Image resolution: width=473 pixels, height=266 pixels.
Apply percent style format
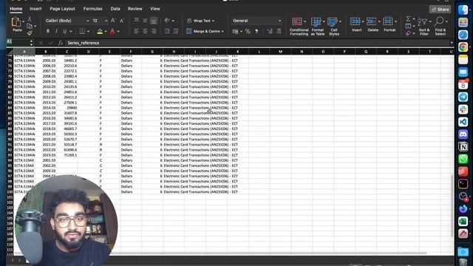(x=248, y=31)
